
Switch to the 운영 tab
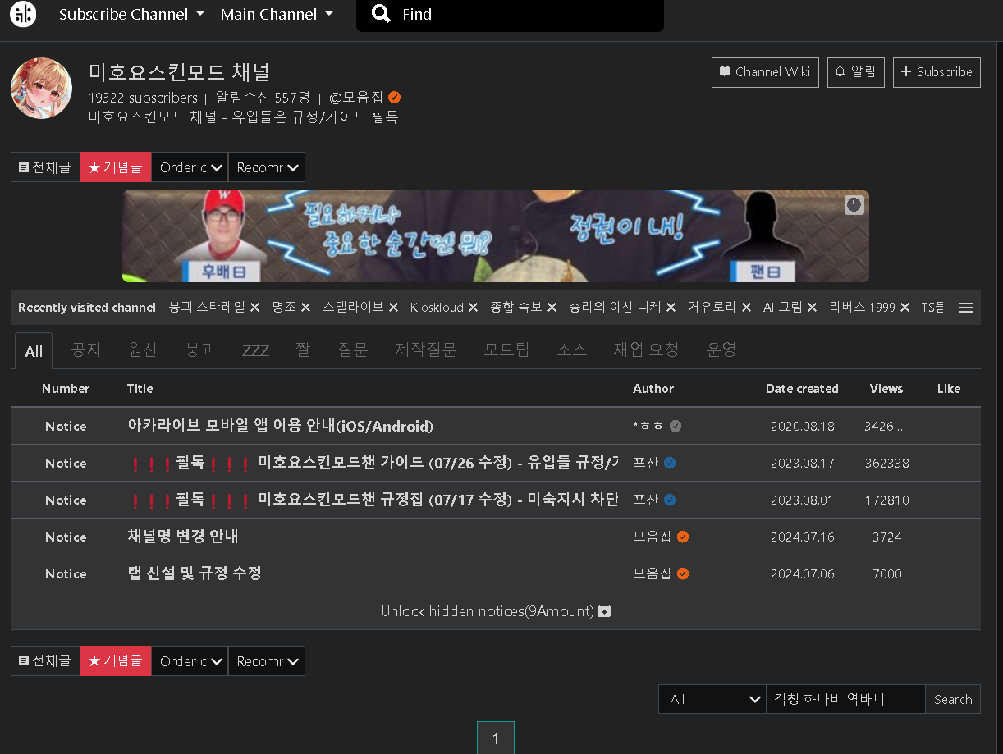click(721, 350)
